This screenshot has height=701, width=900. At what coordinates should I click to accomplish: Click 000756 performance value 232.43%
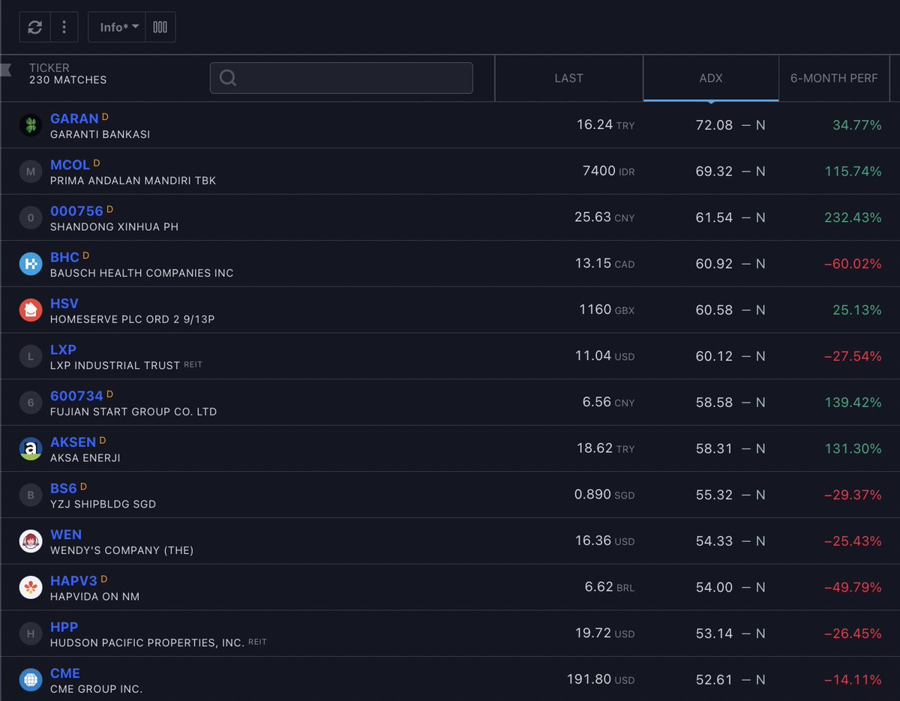click(853, 218)
